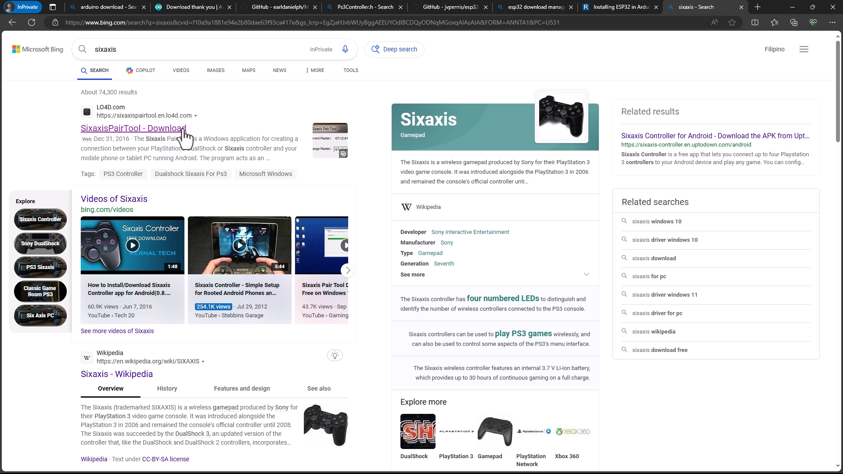Open the DualShock explore more thumbnail
The height and width of the screenshot is (474, 843).
click(x=418, y=431)
